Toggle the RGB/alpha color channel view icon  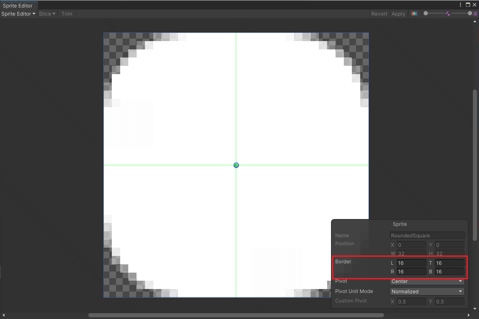(x=414, y=14)
